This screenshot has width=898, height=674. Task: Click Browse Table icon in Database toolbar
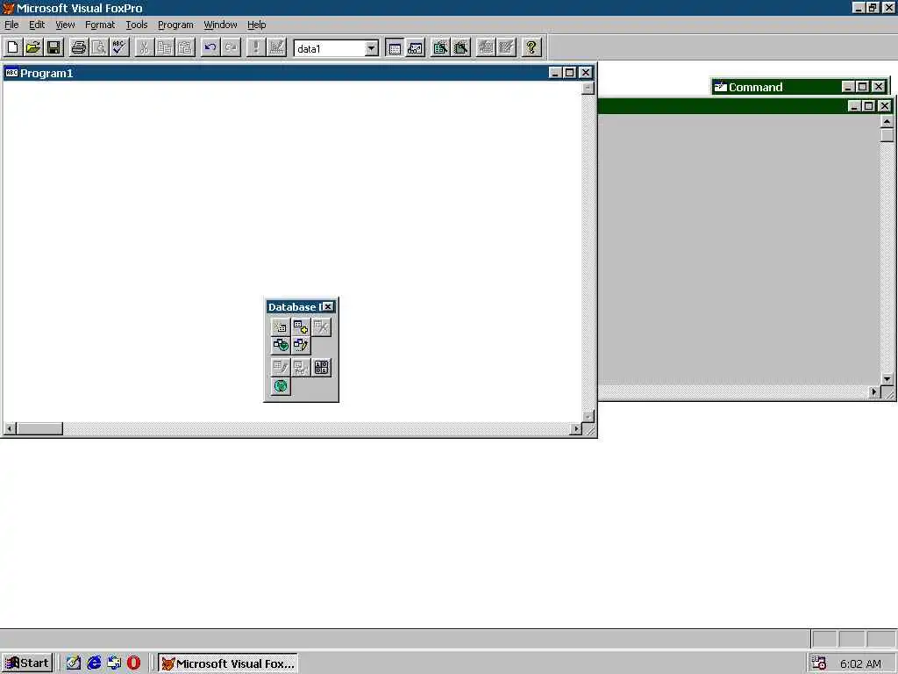coord(301,368)
